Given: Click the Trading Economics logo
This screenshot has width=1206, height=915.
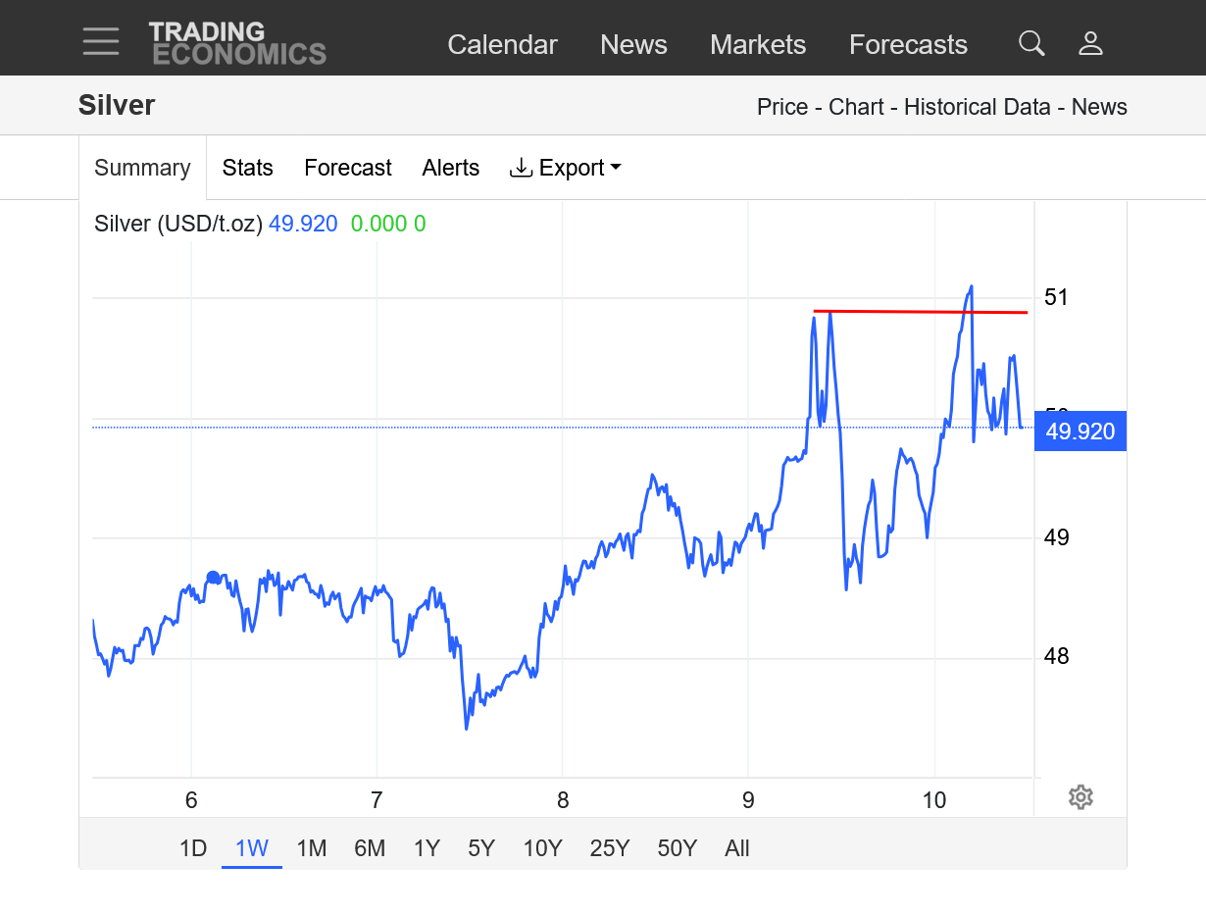Looking at the screenshot, I should [x=237, y=43].
